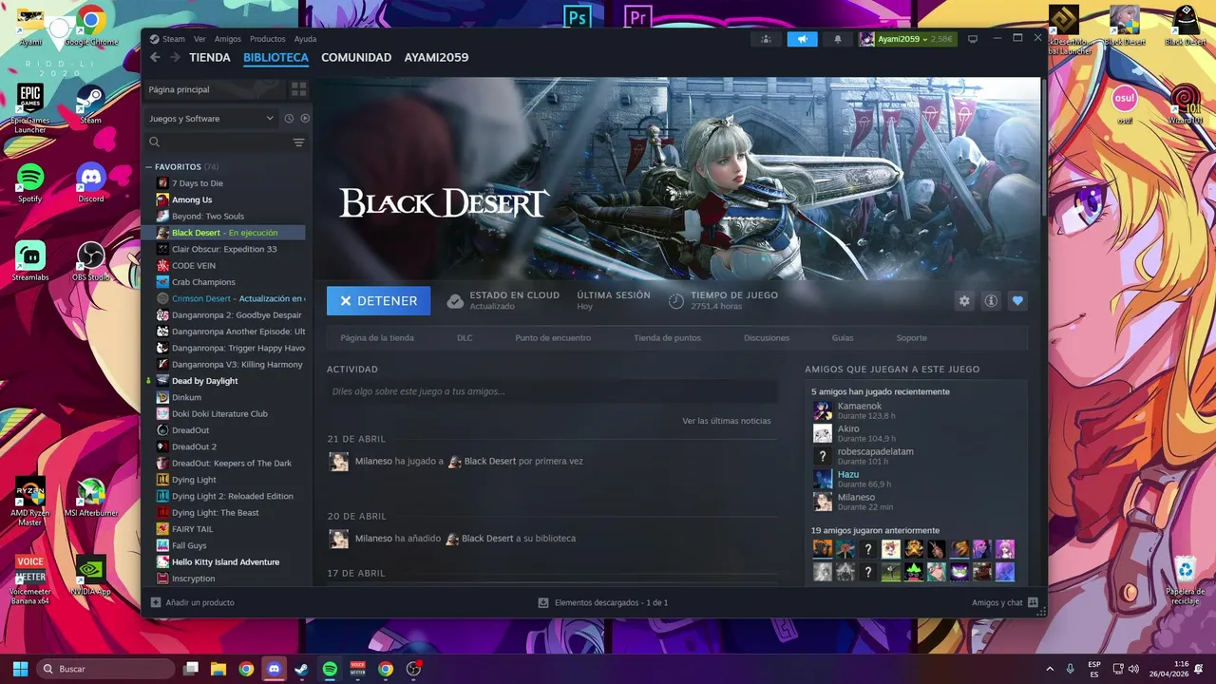Click Discord icon in Windows taskbar
Screen dimensions: 1216x684
coord(275,669)
